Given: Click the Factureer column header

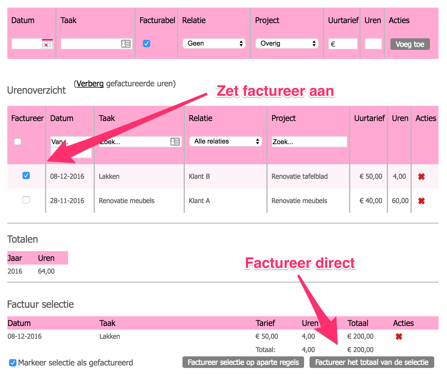Looking at the screenshot, I should tap(27, 118).
